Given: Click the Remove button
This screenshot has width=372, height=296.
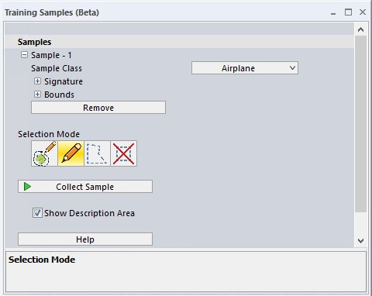Looking at the screenshot, I should (x=98, y=108).
